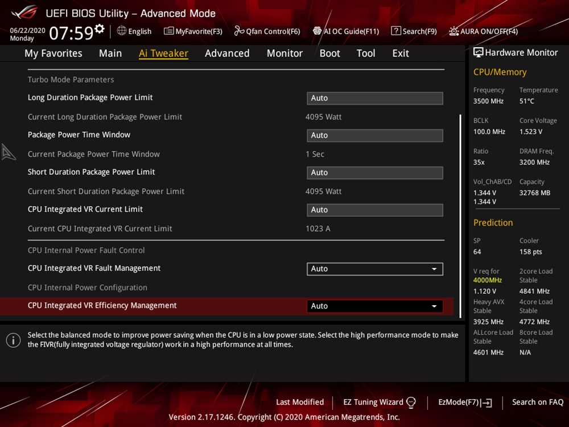The height and width of the screenshot is (427, 569).
Task: Click Prediction section heading
Action: 493,223
